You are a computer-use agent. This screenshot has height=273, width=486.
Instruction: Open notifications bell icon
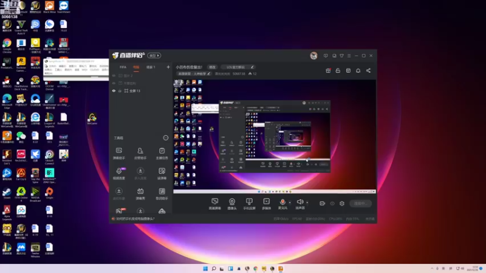(x=358, y=70)
